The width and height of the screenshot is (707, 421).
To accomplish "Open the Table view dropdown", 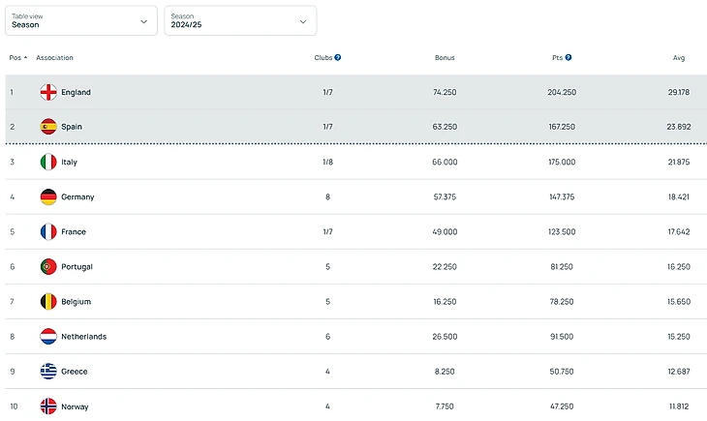I will coord(80,20).
